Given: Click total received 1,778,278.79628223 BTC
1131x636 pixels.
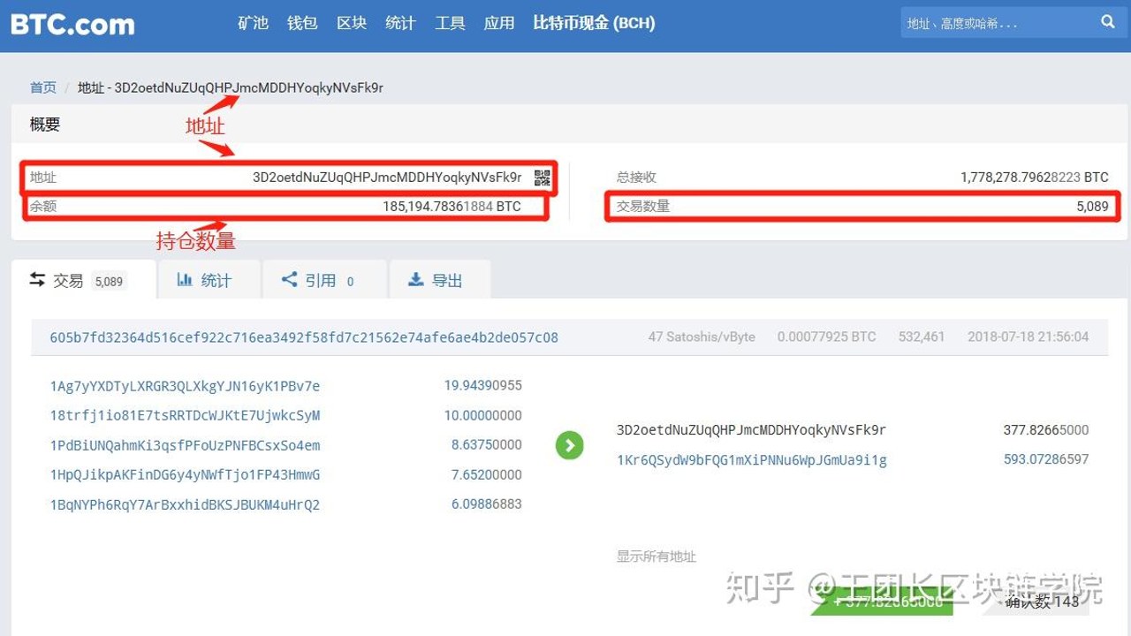Looking at the screenshot, I should point(1035,178).
